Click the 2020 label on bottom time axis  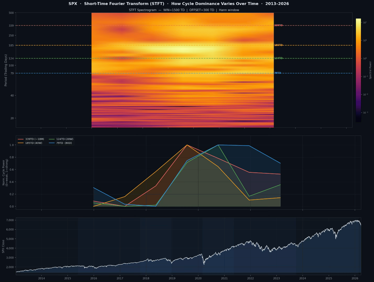(198, 278)
